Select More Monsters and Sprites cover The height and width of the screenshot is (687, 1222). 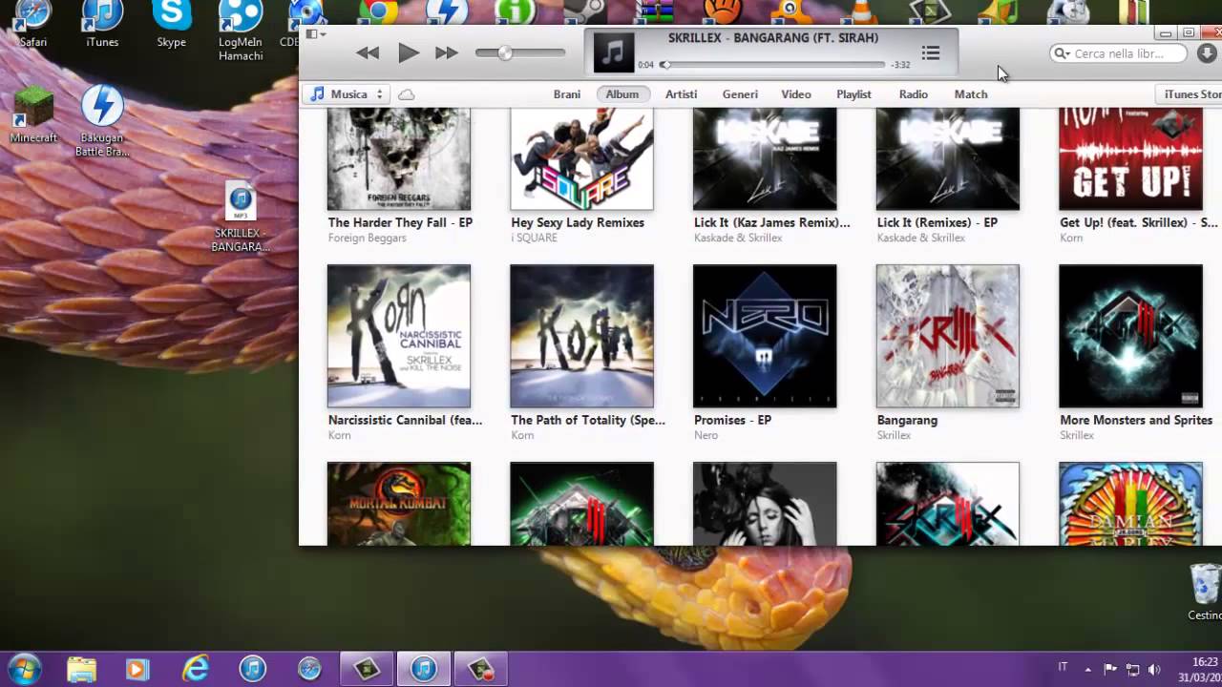(1130, 336)
